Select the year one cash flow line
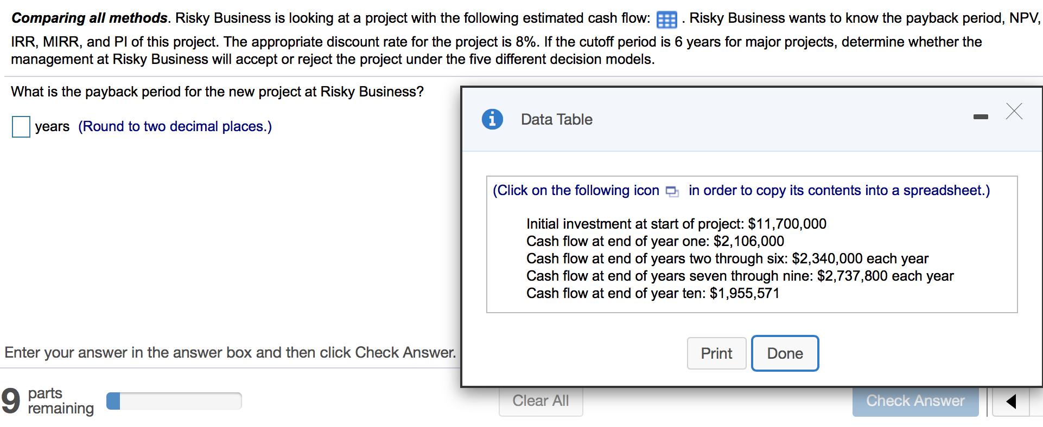This screenshot has width=1043, height=427. pos(654,241)
